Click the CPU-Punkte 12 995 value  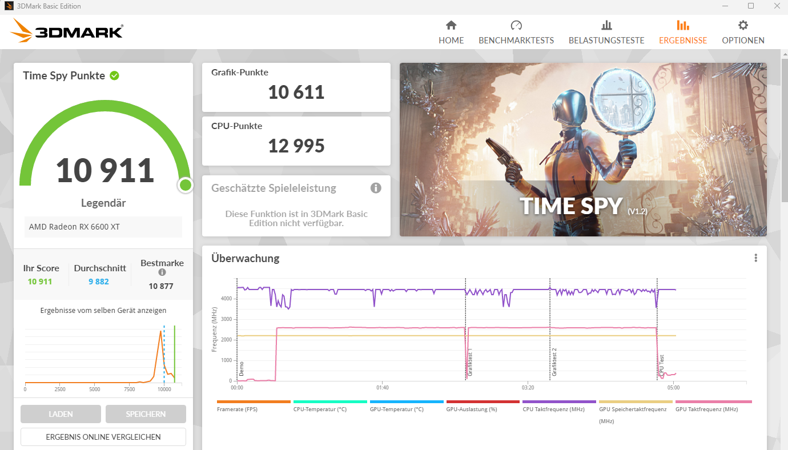point(296,146)
